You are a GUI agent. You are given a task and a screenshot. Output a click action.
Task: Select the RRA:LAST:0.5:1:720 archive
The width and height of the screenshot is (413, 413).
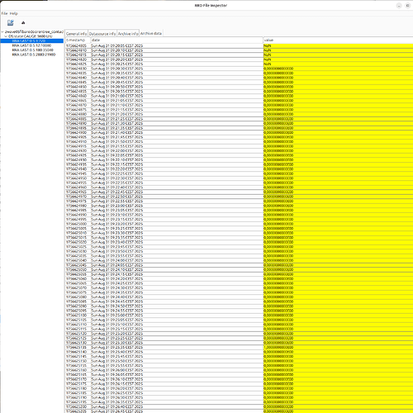pos(29,40)
